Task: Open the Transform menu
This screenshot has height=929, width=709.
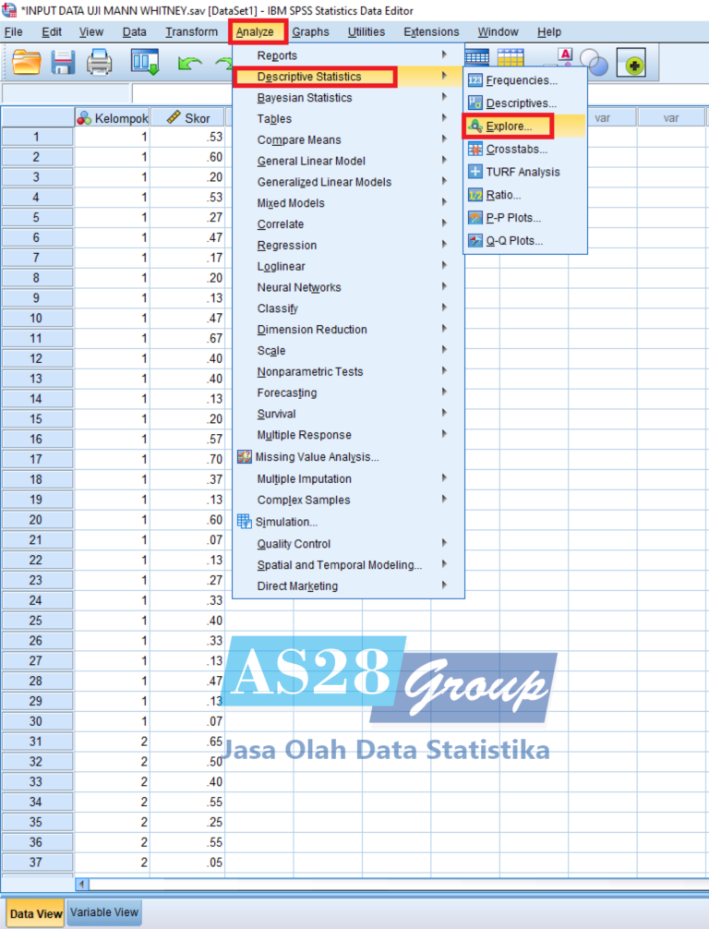Action: tap(191, 31)
